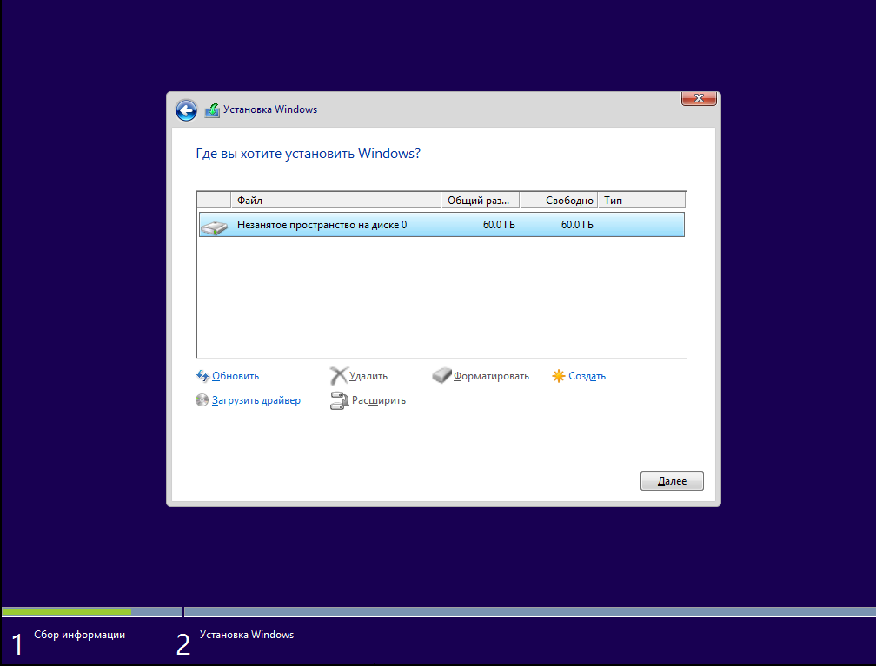The width and height of the screenshot is (876, 666).
Task: Click the Windows Setup icon in title bar
Action: tap(212, 110)
